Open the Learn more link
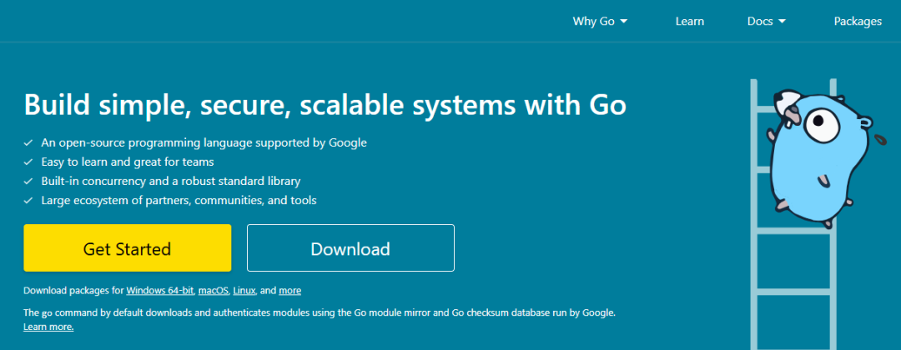 click(x=48, y=327)
